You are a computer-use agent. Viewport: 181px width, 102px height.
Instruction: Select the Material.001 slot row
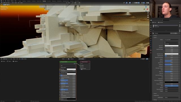tap(165, 27)
